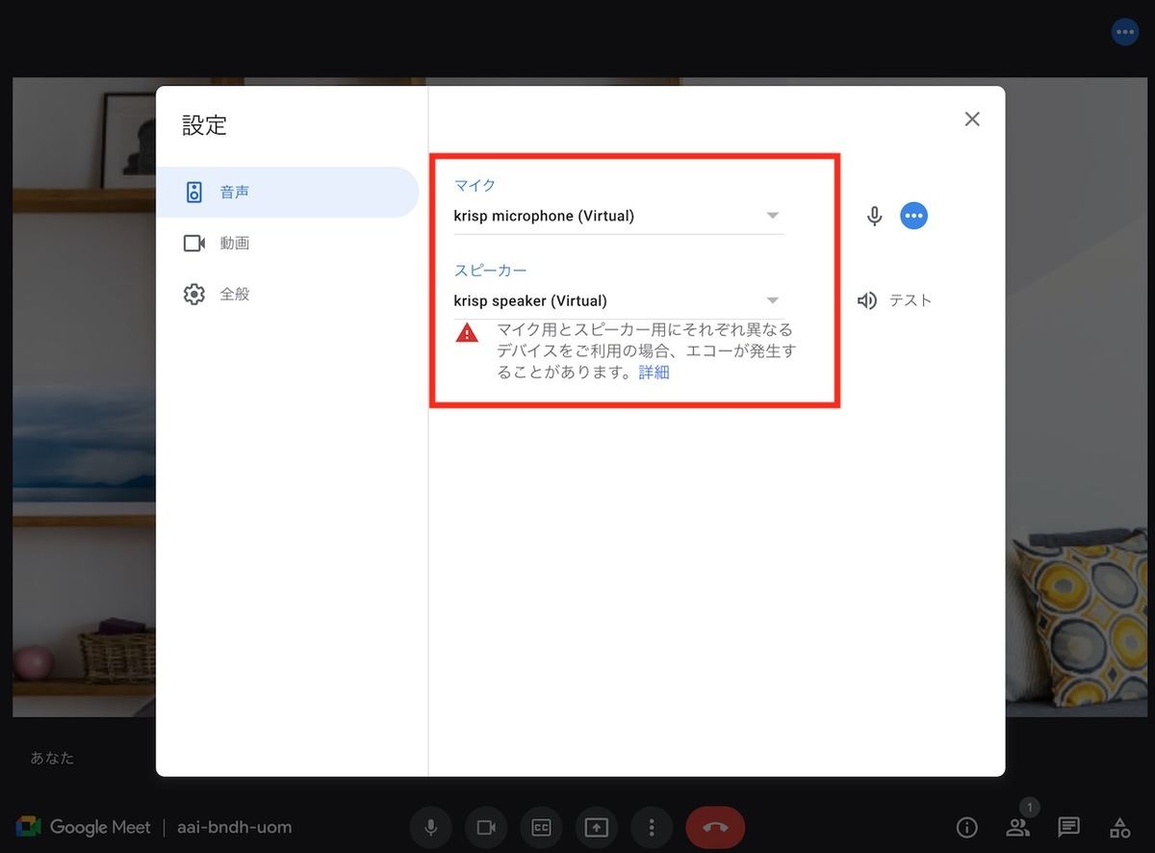
Task: Click the microphone icon beside mic dropdown
Action: (x=874, y=216)
